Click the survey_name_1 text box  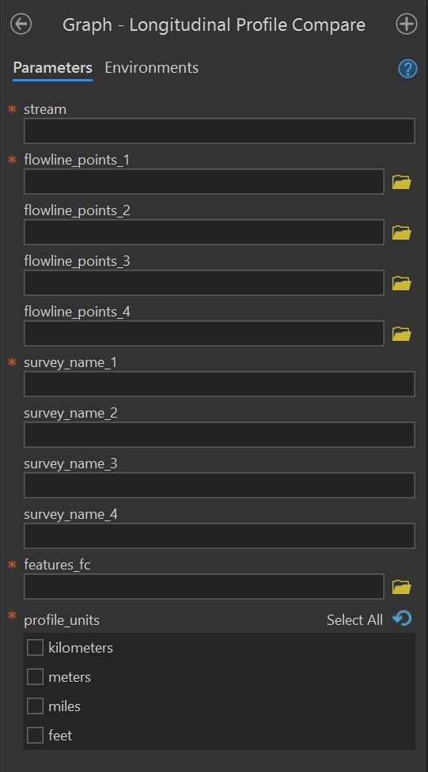[219, 384]
